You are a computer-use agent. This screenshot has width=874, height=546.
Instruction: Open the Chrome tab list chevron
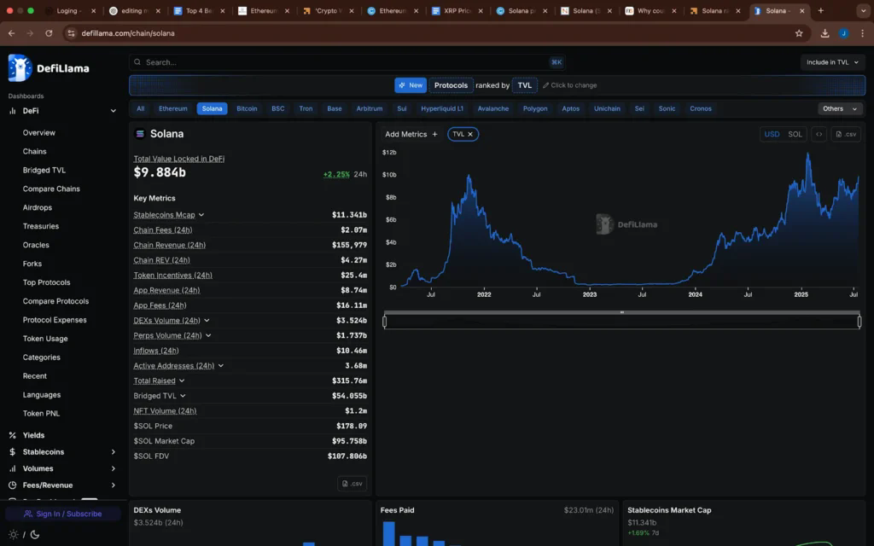pyautogui.click(x=863, y=10)
